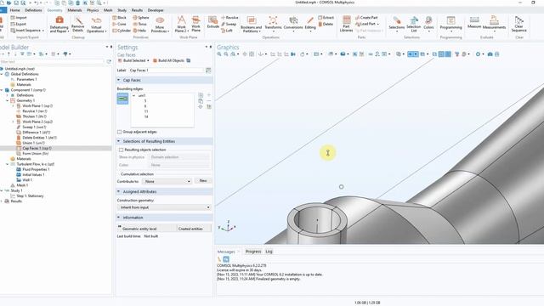Open the Developer ribbon tab
Viewport: 544px width, 306px height.
pyautogui.click(x=156, y=10)
